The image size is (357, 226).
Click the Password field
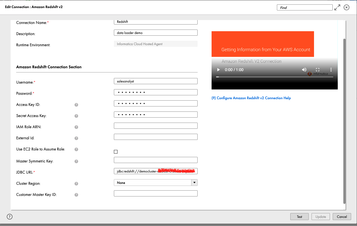click(x=156, y=92)
